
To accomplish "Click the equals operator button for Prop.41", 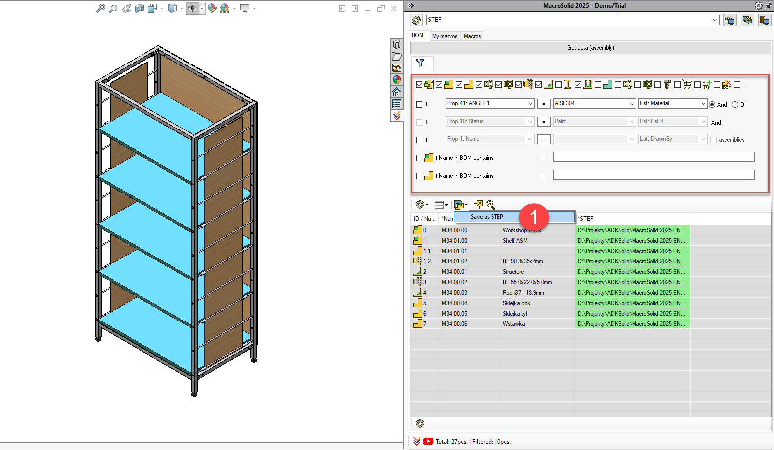I will click(x=544, y=104).
